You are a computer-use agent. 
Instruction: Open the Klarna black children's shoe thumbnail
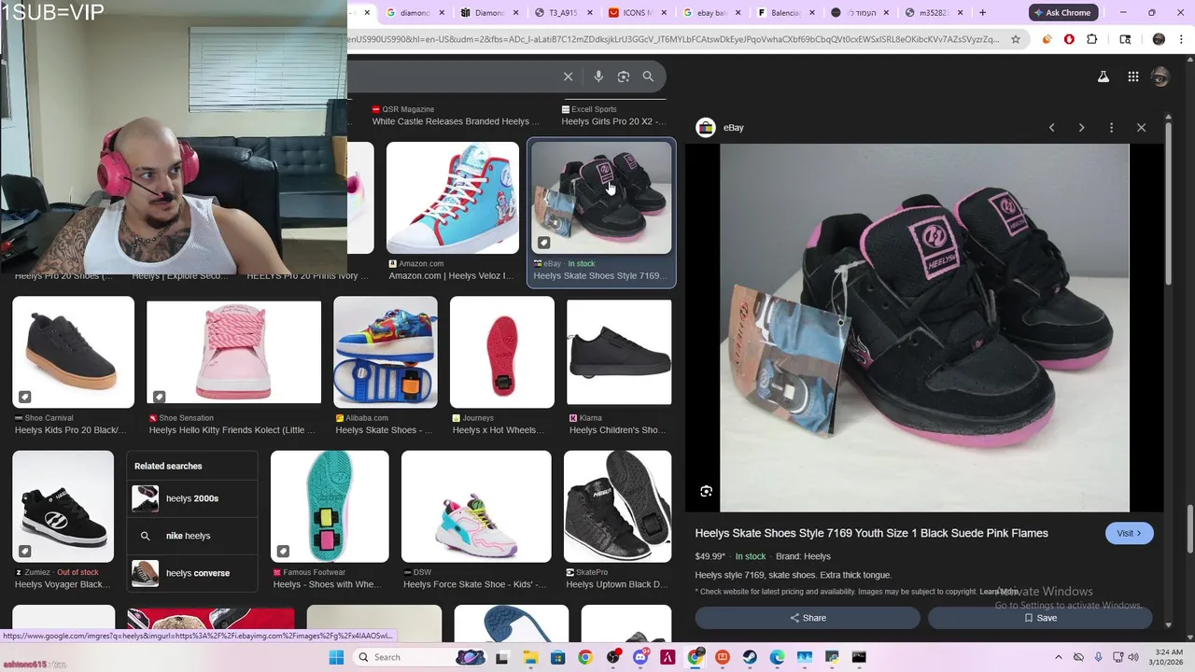tap(619, 352)
